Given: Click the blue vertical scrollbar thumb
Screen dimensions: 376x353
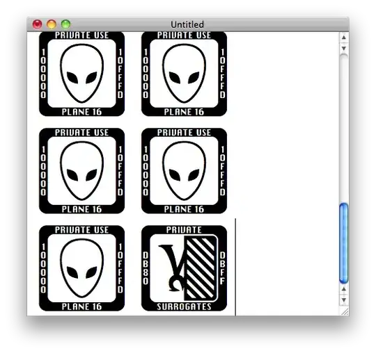Looking at the screenshot, I should pos(344,243).
